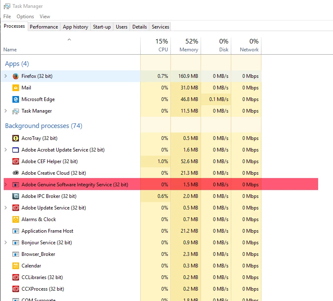
Task: Select the Application Frame Host row name
Action: 47,231
